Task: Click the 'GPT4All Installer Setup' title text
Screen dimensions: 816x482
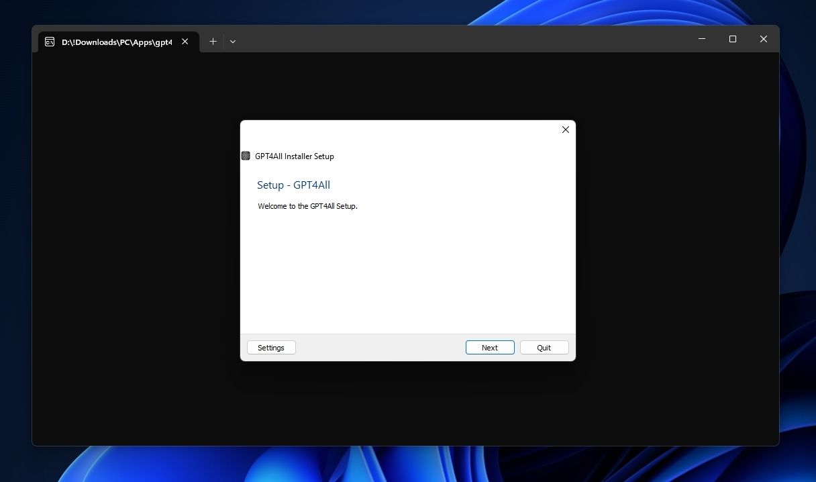Action: [x=294, y=156]
